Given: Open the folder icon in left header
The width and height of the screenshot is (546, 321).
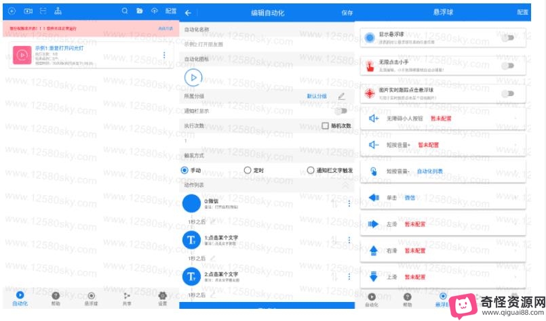Looking at the screenshot, I should (140, 11).
